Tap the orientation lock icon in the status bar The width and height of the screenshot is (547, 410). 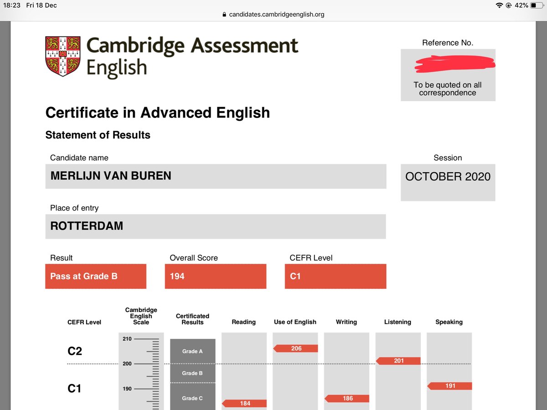click(508, 5)
